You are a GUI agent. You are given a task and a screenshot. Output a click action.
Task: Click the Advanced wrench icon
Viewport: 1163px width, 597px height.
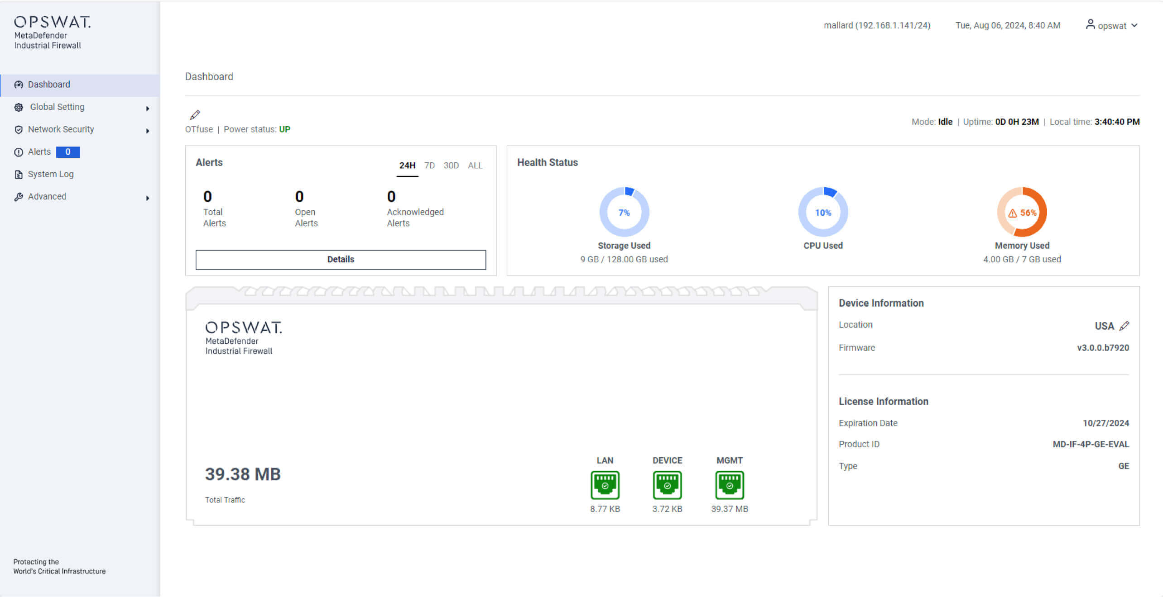click(19, 197)
